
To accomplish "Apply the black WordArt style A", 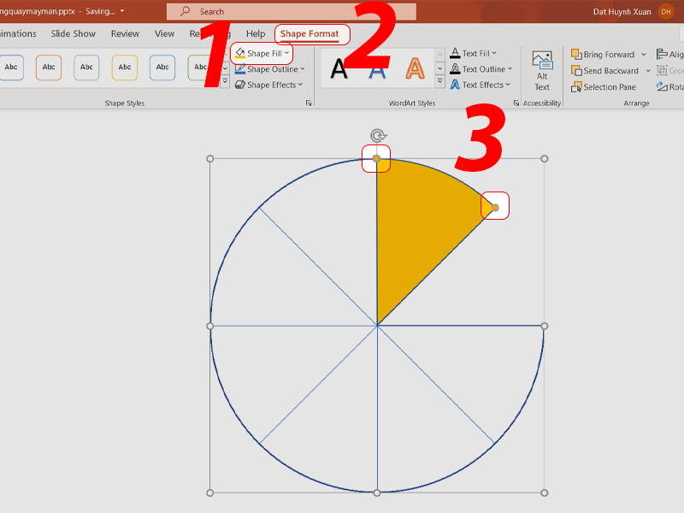I will [x=339, y=69].
